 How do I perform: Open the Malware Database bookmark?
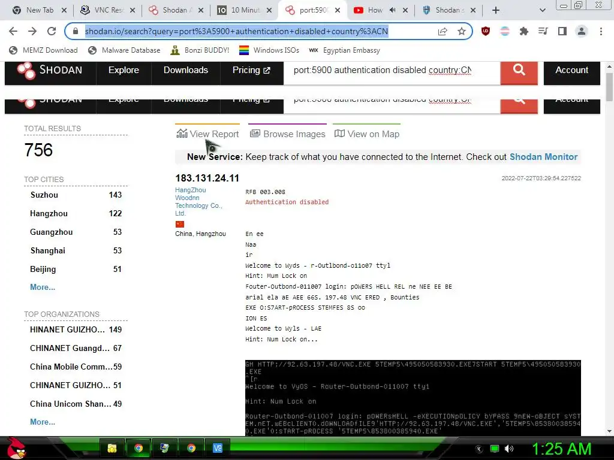[x=125, y=50]
